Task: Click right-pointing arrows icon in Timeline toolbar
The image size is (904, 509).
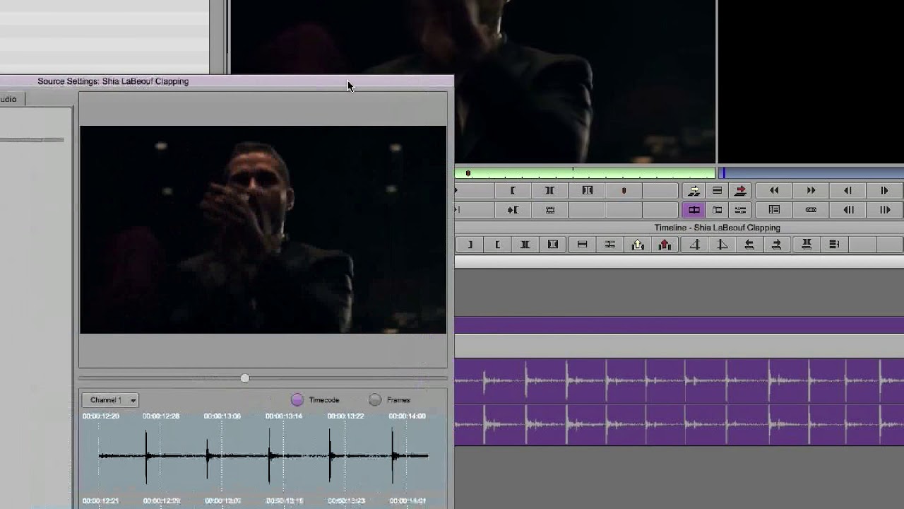Action: point(776,245)
